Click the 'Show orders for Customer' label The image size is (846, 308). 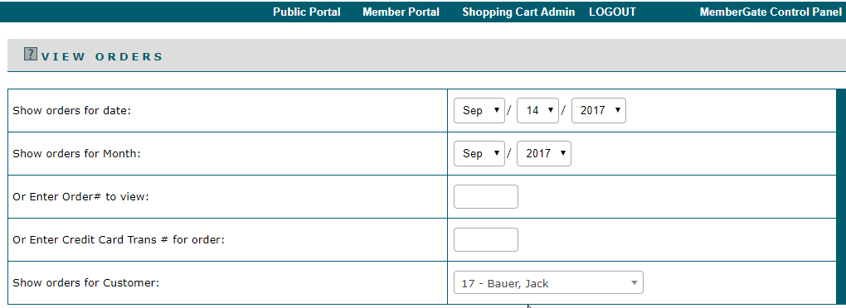tap(85, 282)
